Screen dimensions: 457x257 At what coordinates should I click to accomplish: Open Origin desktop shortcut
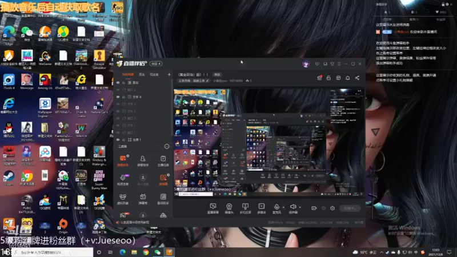pyautogui.click(x=63, y=226)
